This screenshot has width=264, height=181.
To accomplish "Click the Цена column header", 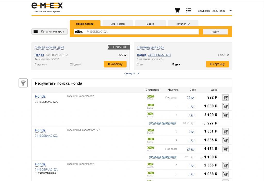I will coord(214,90).
